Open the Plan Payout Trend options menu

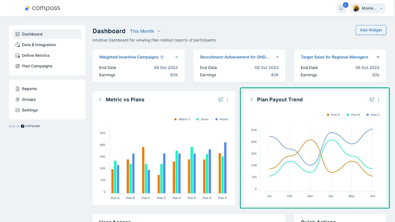(379, 99)
